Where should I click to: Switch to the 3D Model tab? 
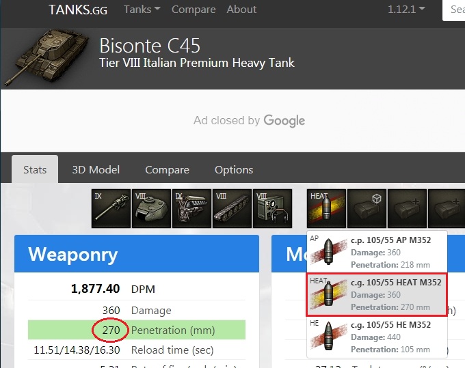[x=96, y=169]
